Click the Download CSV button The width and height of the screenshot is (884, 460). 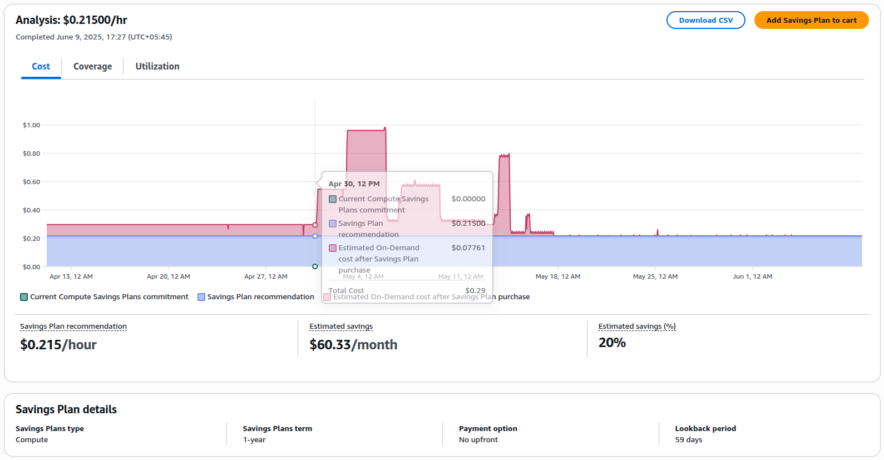click(x=705, y=20)
